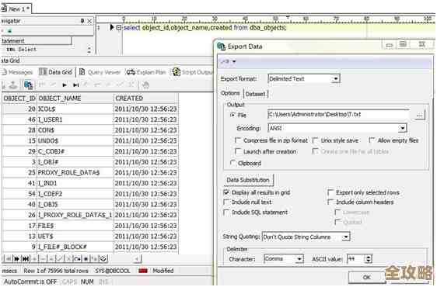Click the Query Viewer document icon
The width and height of the screenshot is (437, 287).
pyautogui.click(x=82, y=72)
